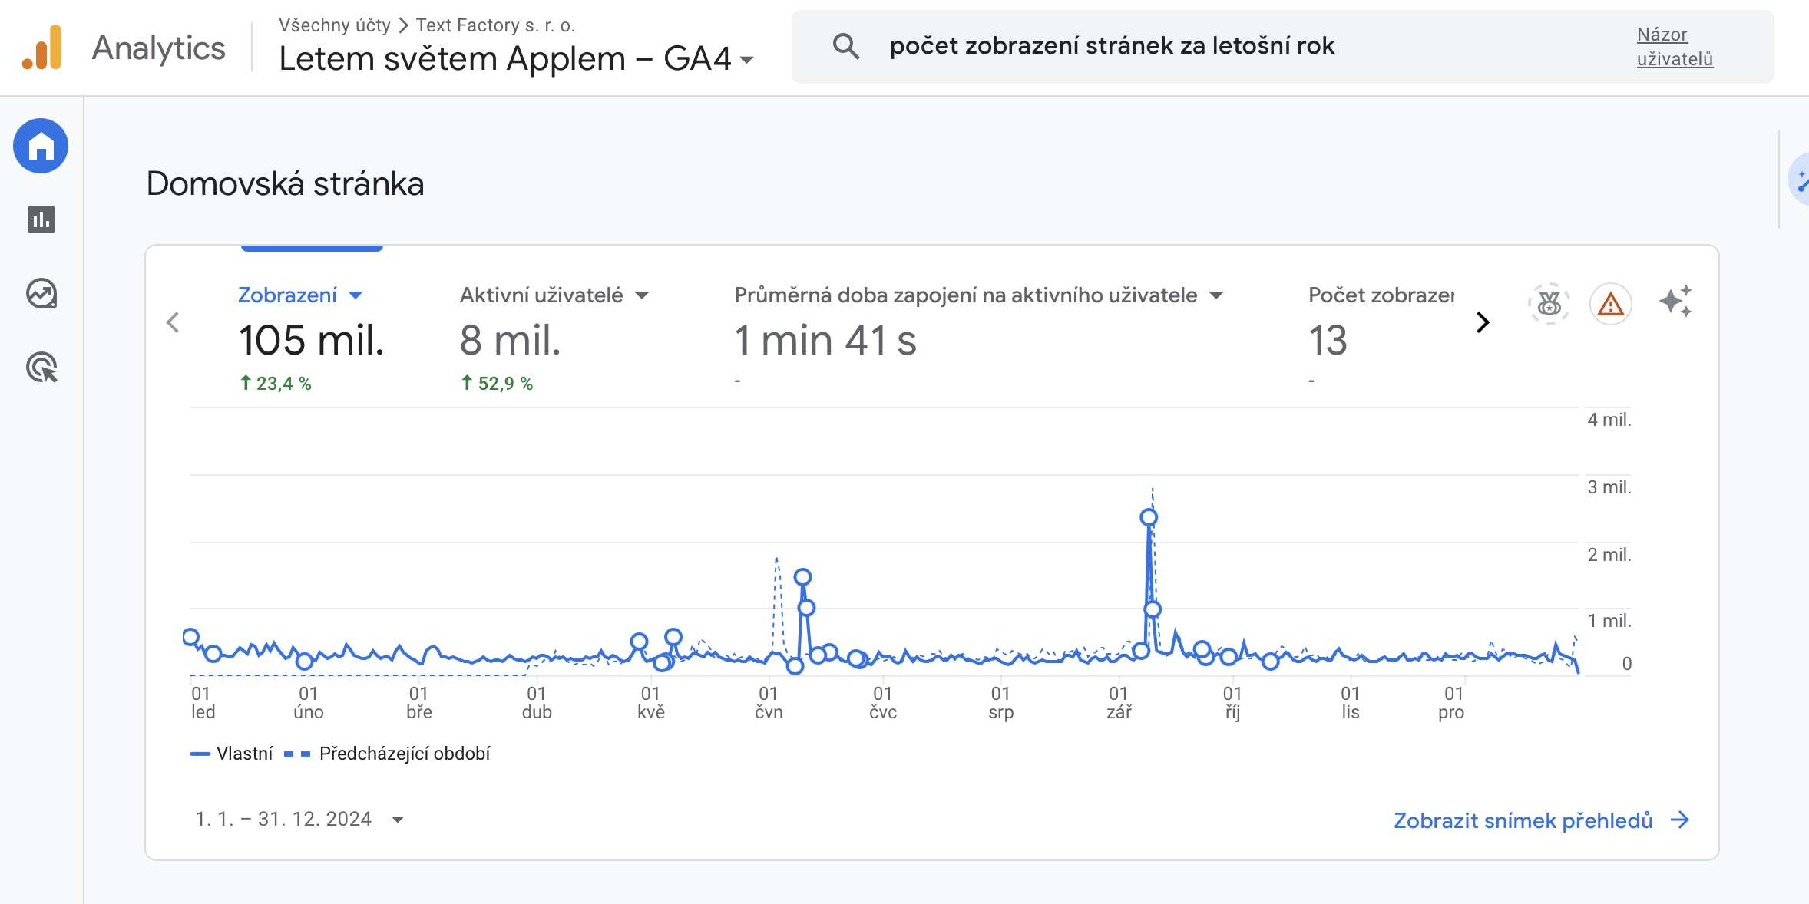Image resolution: width=1809 pixels, height=904 pixels.
Task: Expand Aktivní uživatelé metric dropdown
Action: (643, 295)
